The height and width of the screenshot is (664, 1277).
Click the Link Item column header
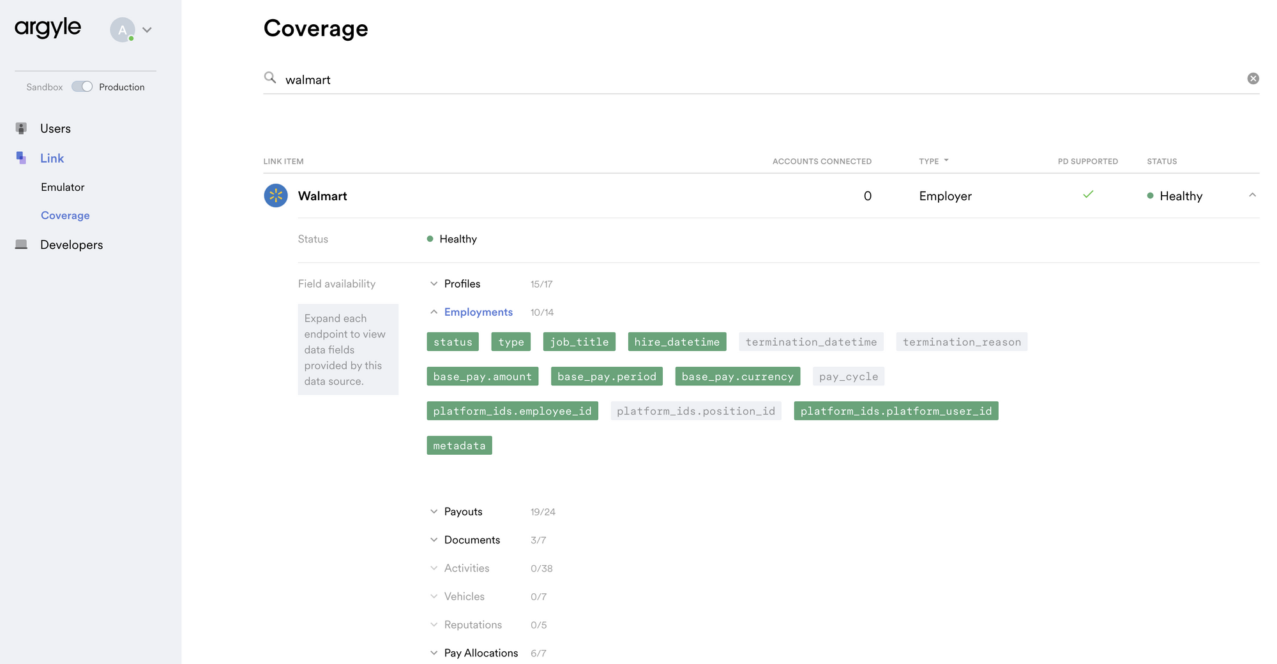click(x=283, y=161)
